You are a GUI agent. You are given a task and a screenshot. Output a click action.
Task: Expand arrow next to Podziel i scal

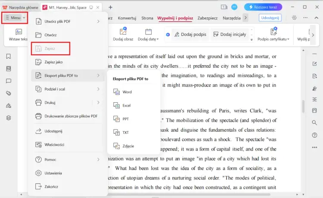tap(98, 89)
